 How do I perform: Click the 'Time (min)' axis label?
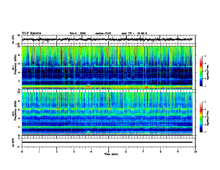point(111,154)
